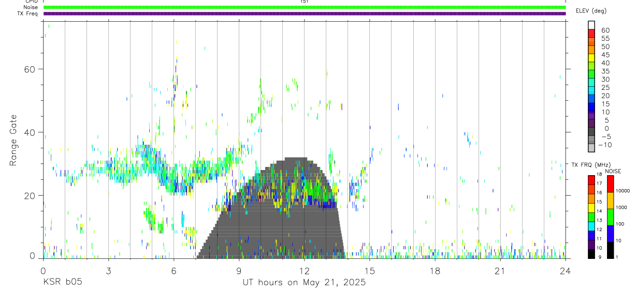This screenshot has height=293, width=636.
Task: Pick the yellow 14–15 MHz TX FRQ swatch
Action: pyautogui.click(x=591, y=208)
